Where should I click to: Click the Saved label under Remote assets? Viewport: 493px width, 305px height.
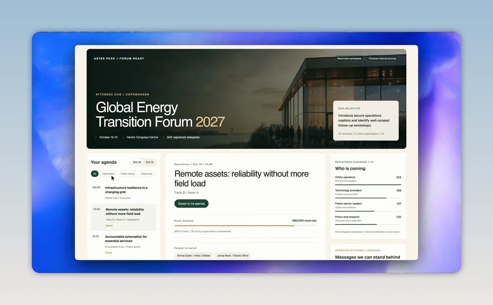pyautogui.click(x=109, y=226)
